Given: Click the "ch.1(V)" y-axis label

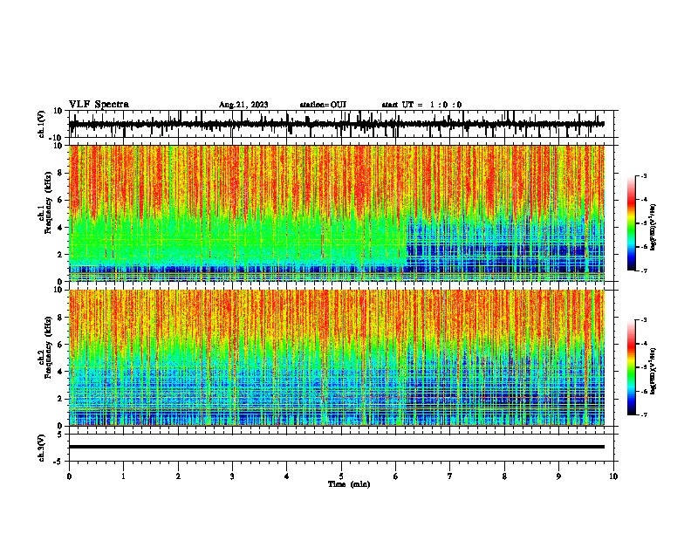Looking at the screenshot, I should (42, 124).
